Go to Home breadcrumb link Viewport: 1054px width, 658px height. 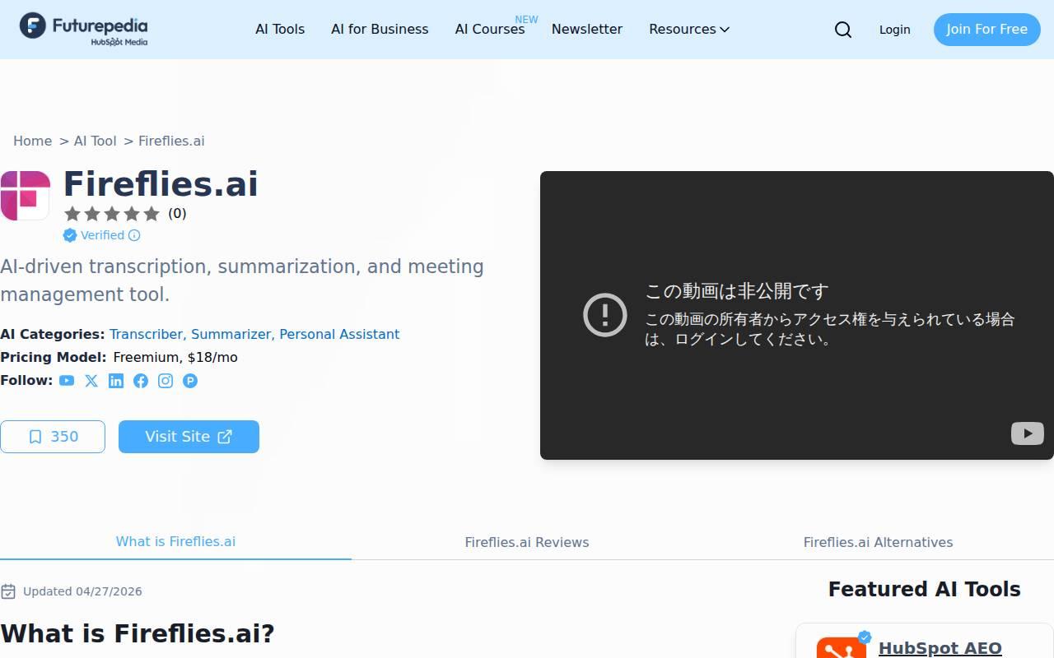coord(33,141)
